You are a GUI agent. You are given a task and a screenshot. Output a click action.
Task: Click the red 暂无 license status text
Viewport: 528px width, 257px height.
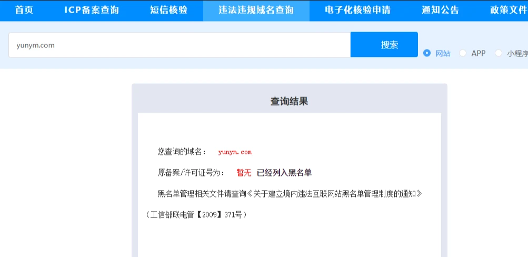(244, 173)
